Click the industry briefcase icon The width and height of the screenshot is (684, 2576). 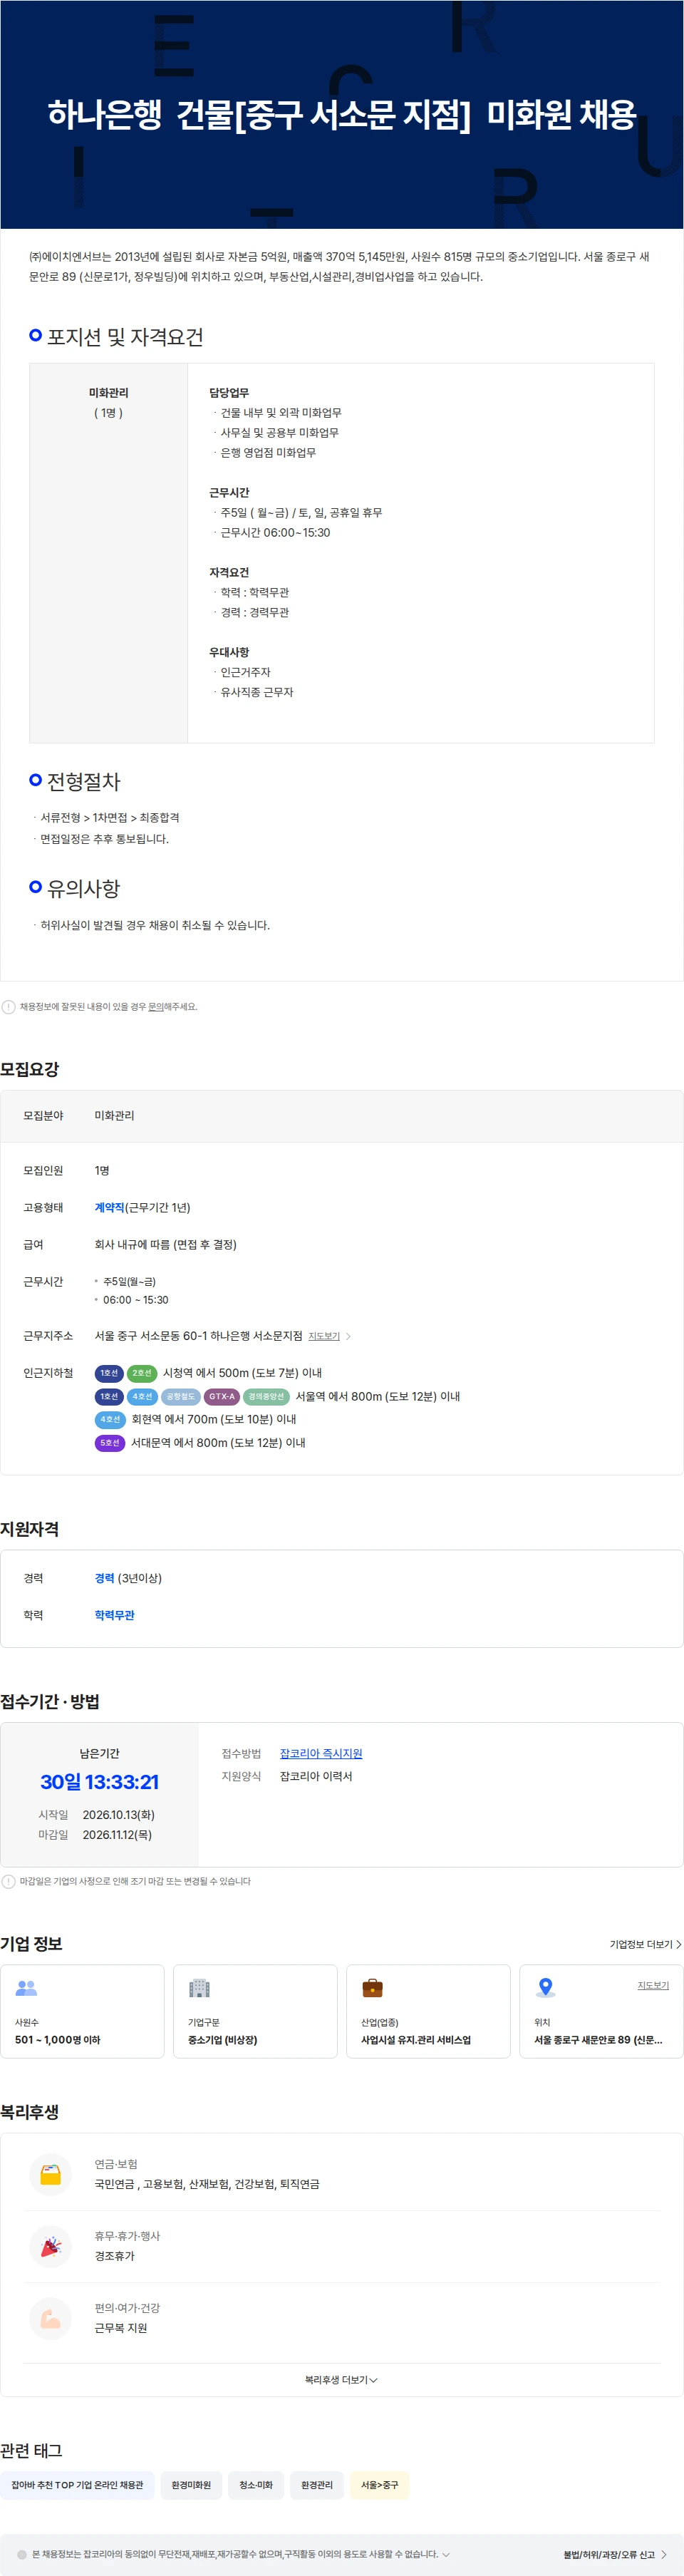(x=373, y=1988)
